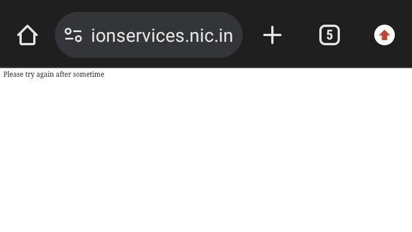This screenshot has height=232, width=412.
Task: Open a new tab with plus icon
Action: coord(272,36)
